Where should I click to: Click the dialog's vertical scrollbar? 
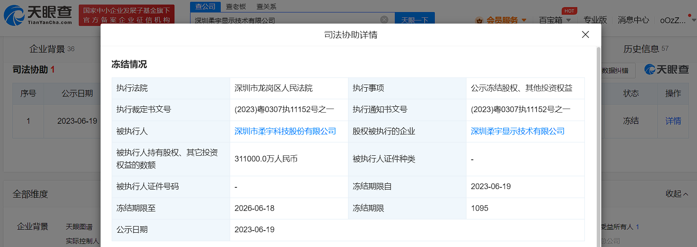[x=598, y=147]
